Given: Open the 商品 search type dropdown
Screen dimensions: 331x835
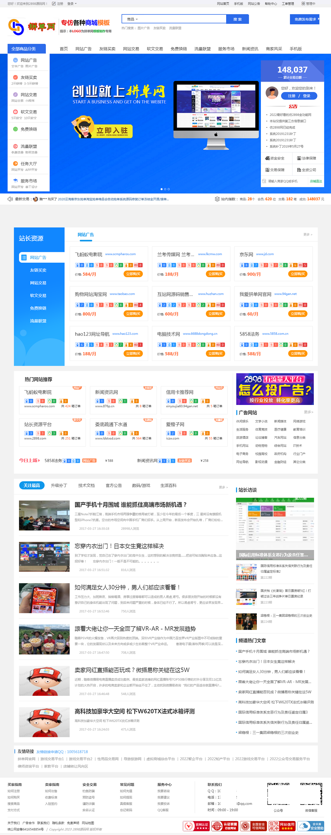Looking at the screenshot, I should tap(132, 19).
